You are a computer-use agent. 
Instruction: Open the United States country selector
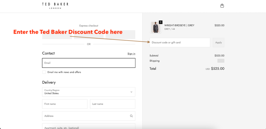pyautogui.click(x=86, y=92)
